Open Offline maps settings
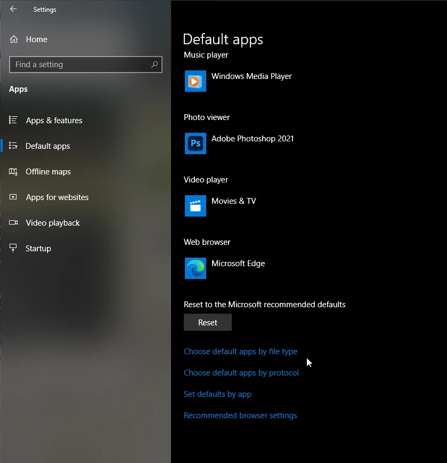The image size is (447, 463). coord(48,172)
